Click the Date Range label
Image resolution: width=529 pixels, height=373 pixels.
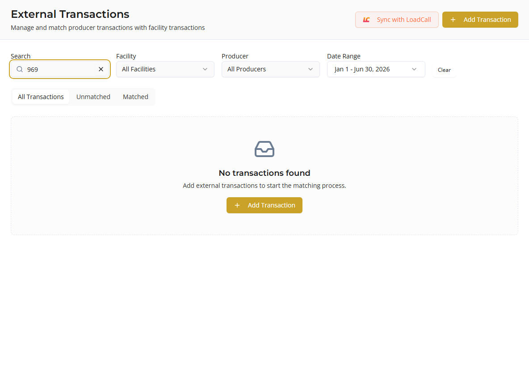coord(344,56)
